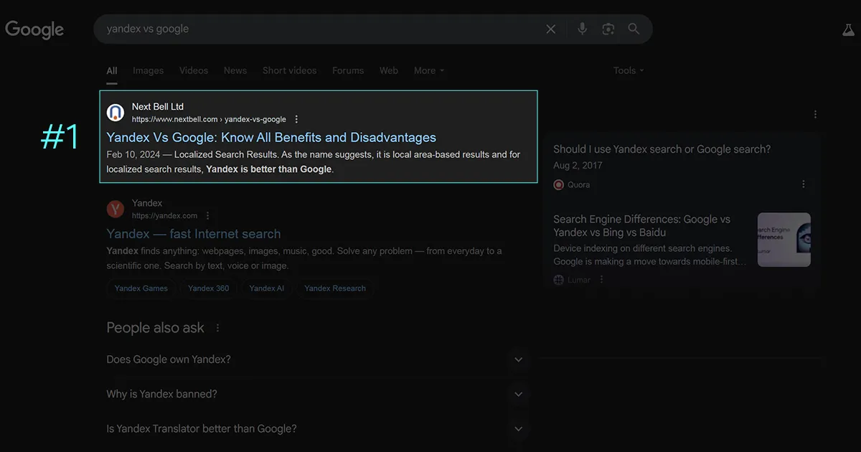The height and width of the screenshot is (452, 861).
Task: Click the 'People also ask' heading
Action: pyautogui.click(x=155, y=328)
